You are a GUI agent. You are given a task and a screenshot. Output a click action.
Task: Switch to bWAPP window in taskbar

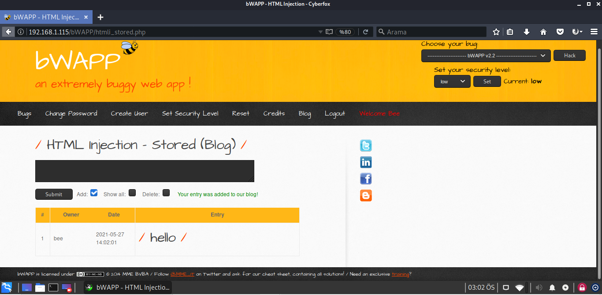(128, 288)
